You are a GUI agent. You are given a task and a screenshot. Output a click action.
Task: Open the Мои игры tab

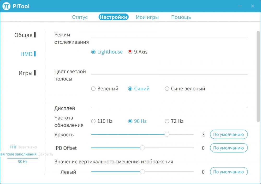point(147,17)
